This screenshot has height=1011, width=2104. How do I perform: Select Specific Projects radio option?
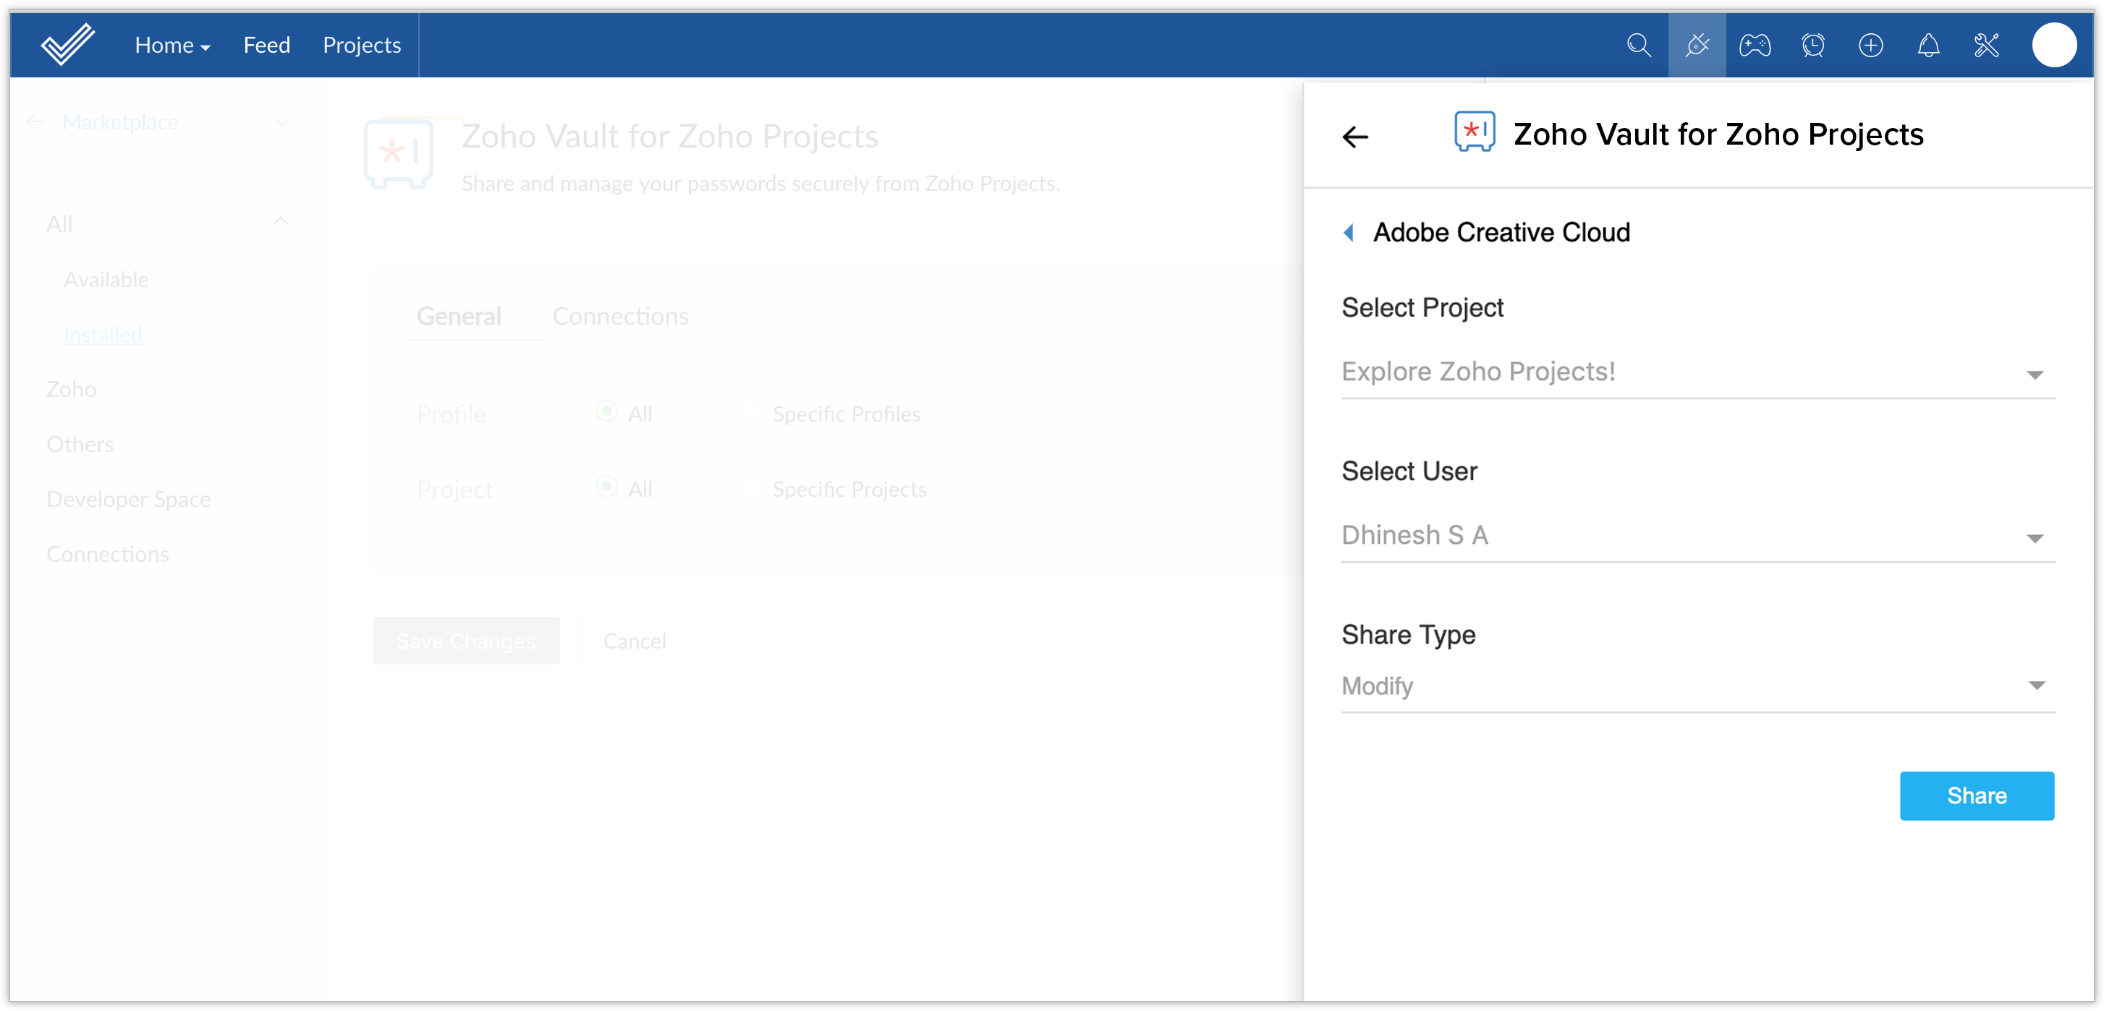coord(750,487)
